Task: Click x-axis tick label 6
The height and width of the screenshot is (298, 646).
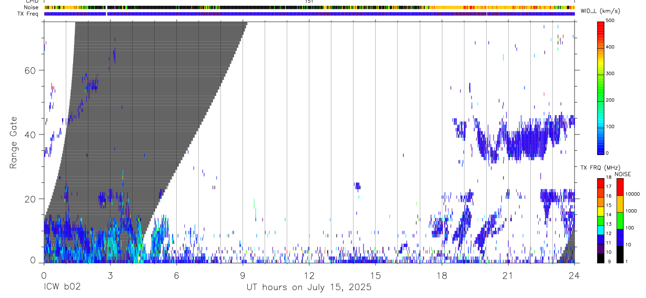Action: pyautogui.click(x=177, y=275)
